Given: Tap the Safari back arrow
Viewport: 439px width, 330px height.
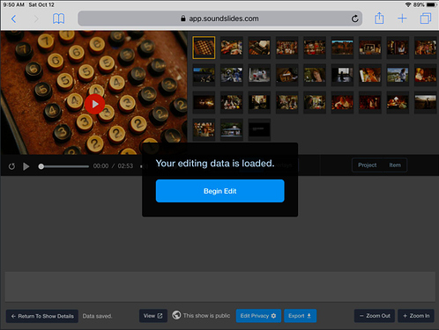Looking at the screenshot, I should click(x=13, y=19).
